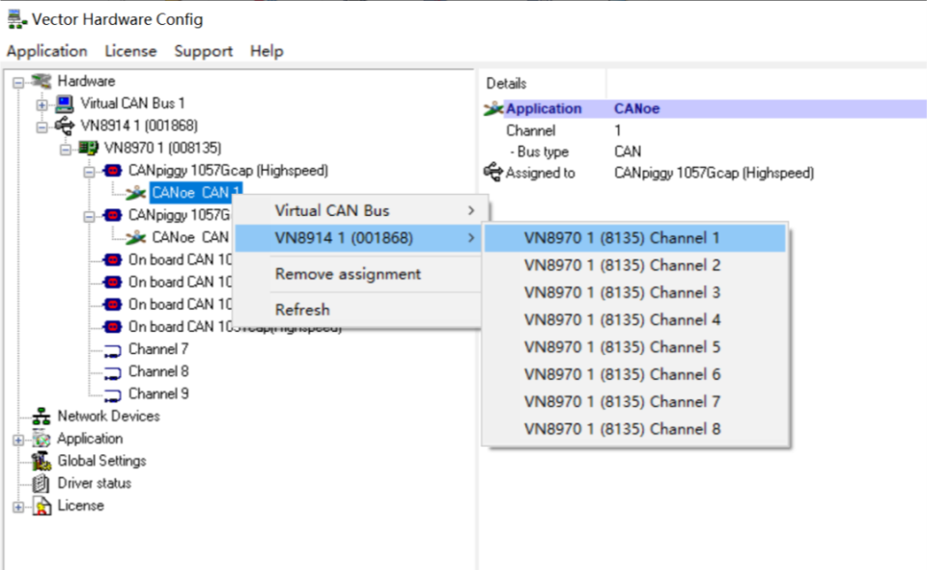Choose Remove assignment from context menu
Screen dimensions: 927x570
point(348,274)
